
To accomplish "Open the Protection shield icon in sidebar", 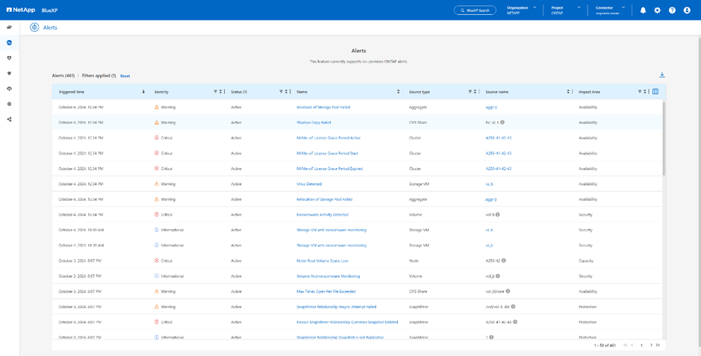I will pos(10,57).
